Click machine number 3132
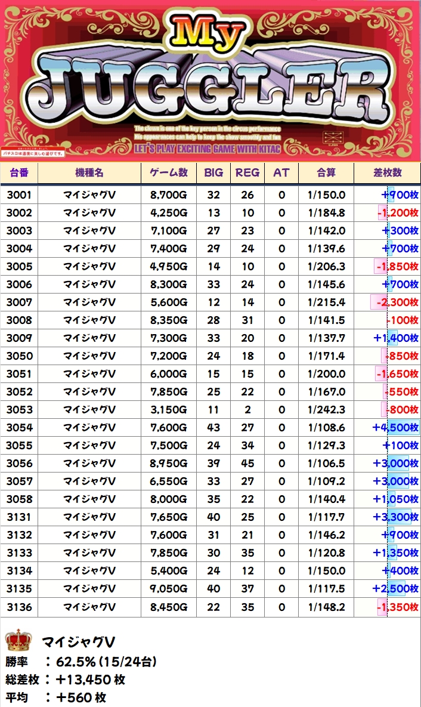 [20, 535]
